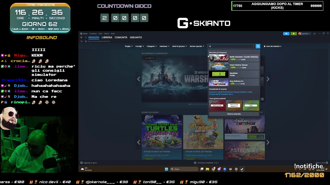
Task: Click the gskianto profile avatar
Action: click(300, 34)
